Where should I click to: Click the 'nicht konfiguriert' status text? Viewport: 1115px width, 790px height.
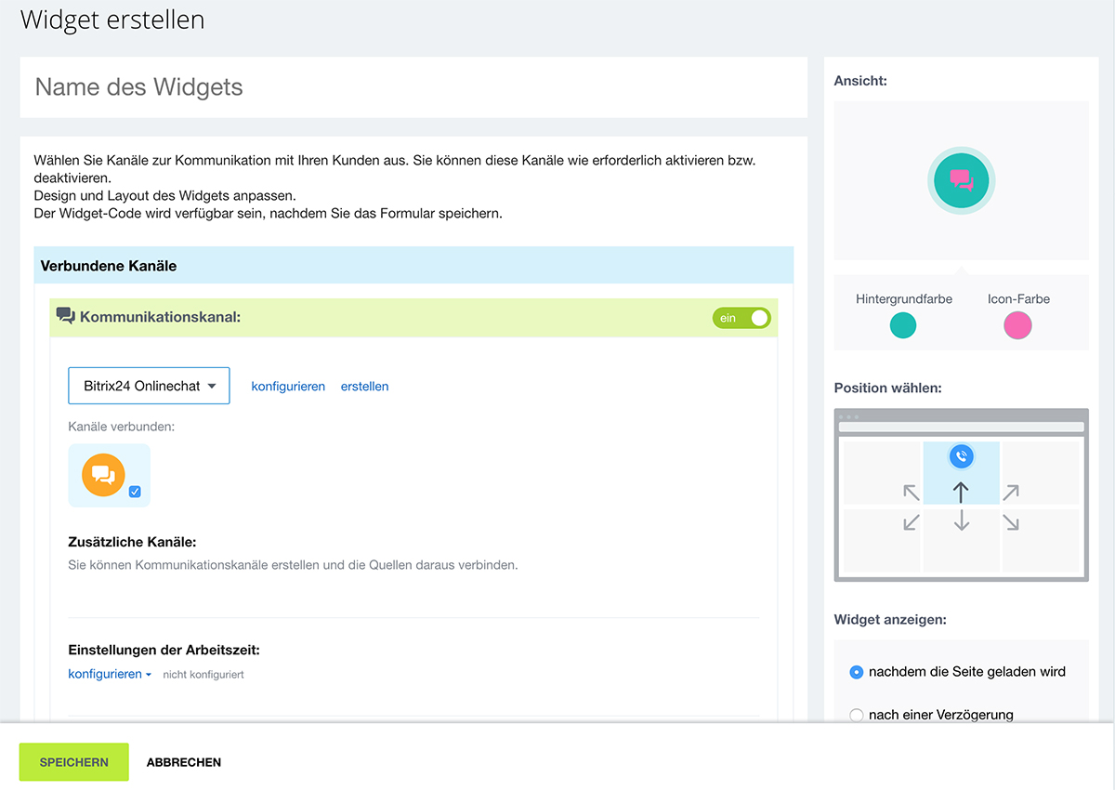coord(203,675)
